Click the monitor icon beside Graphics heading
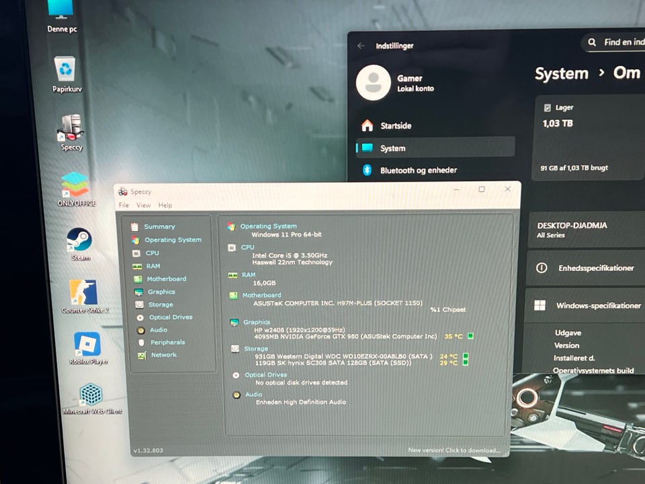This screenshot has height=484, width=645. click(x=234, y=322)
